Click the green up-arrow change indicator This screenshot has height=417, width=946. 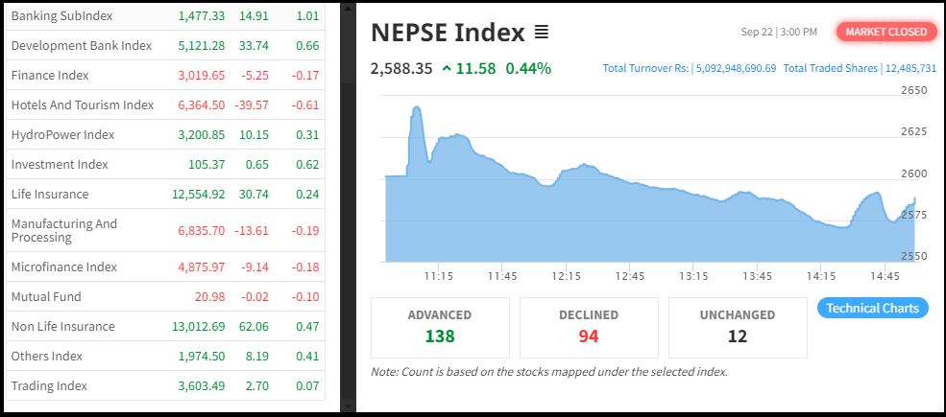[x=447, y=69]
